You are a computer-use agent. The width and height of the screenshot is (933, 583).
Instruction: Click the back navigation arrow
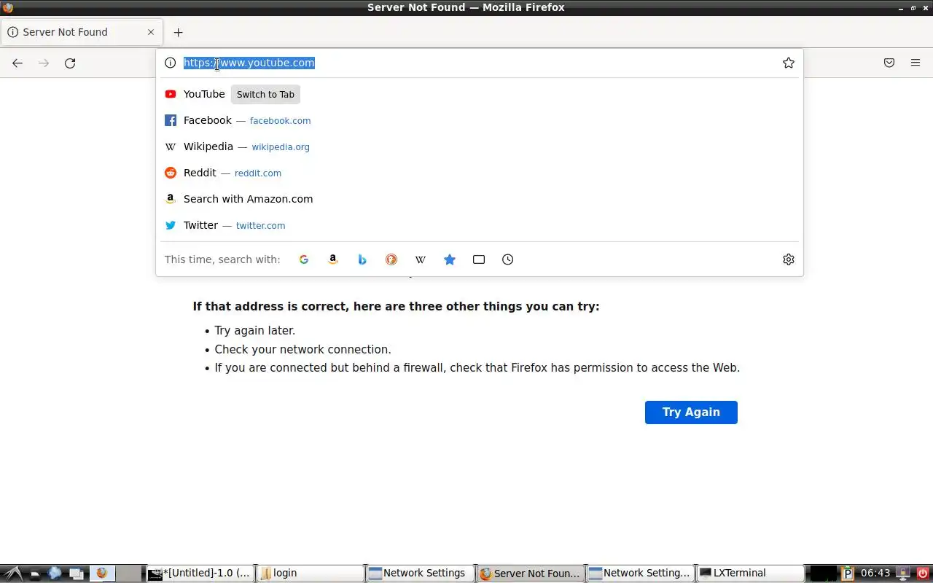(x=17, y=63)
